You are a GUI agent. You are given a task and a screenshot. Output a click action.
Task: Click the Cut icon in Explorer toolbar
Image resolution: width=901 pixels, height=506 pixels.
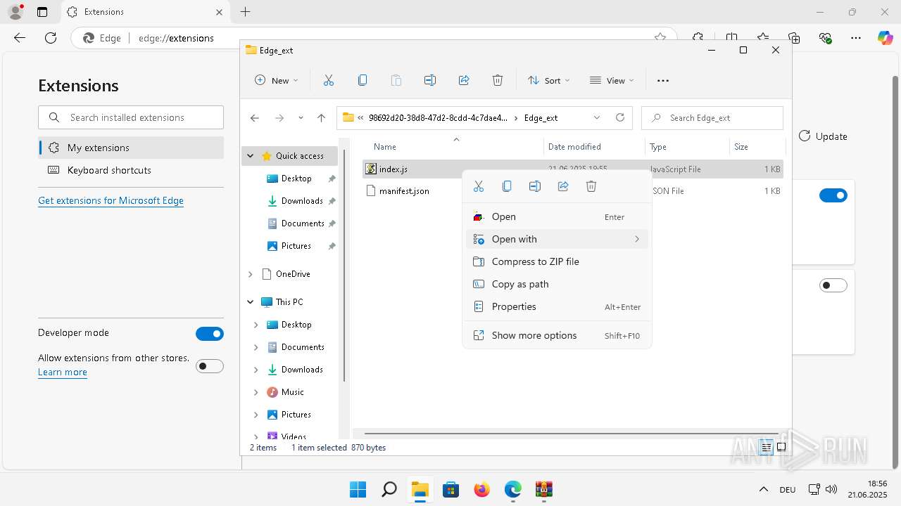point(329,81)
